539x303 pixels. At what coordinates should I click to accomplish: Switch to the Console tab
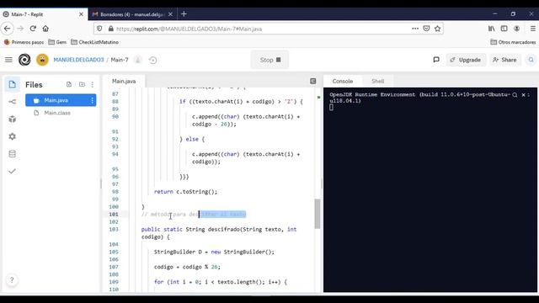click(343, 81)
